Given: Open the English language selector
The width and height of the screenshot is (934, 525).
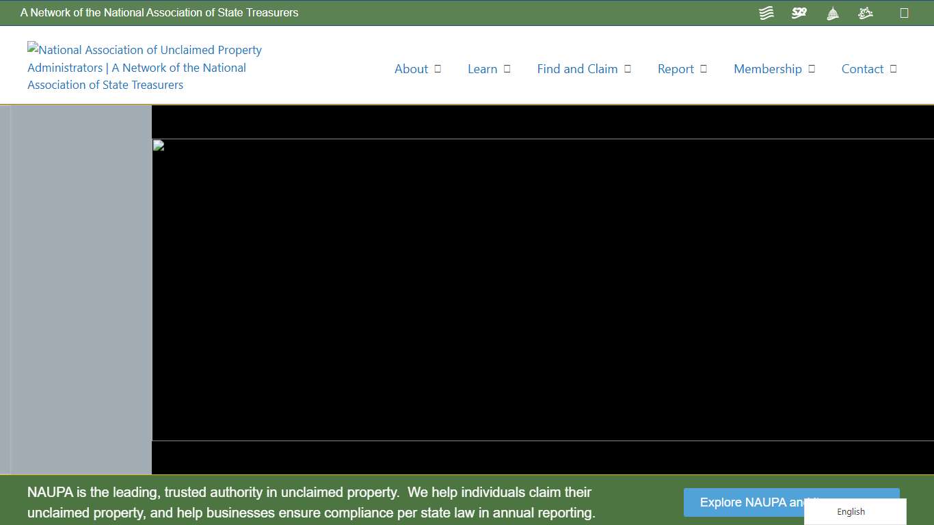Looking at the screenshot, I should [851, 511].
